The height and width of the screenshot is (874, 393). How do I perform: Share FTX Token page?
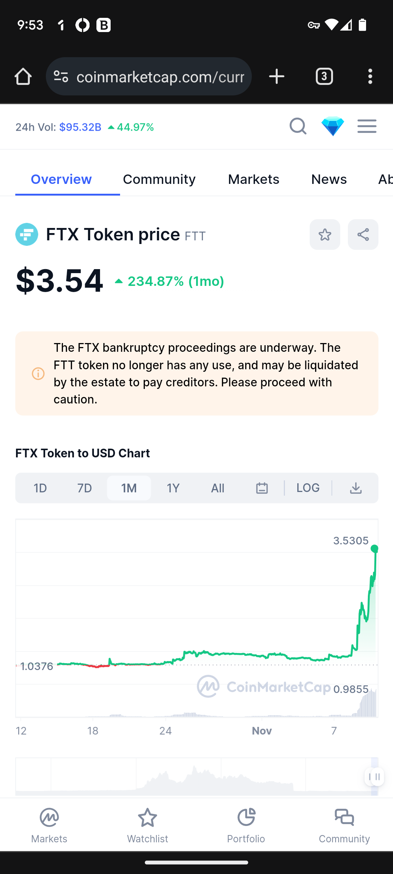tap(363, 235)
